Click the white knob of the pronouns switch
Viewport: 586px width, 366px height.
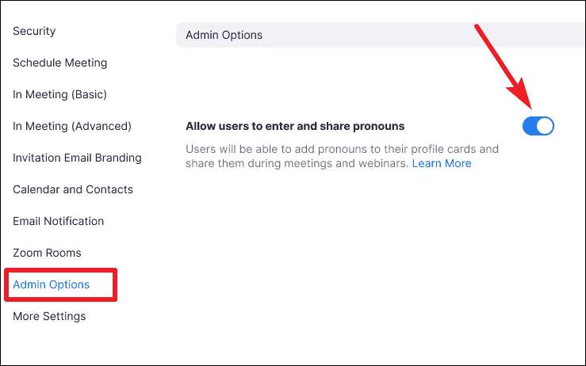(545, 126)
